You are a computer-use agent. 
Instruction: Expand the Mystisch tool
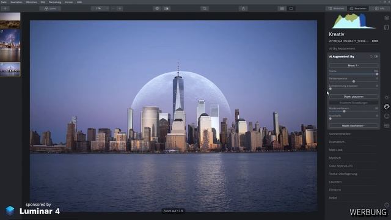coord(335,158)
